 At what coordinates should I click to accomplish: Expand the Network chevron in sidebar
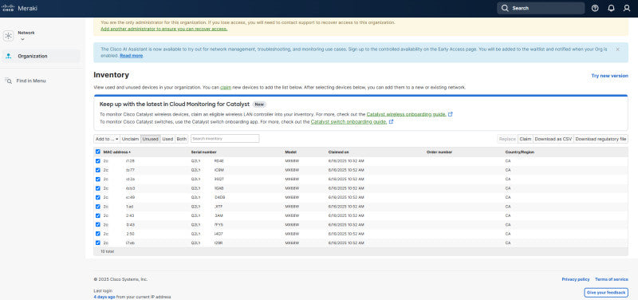pos(22,39)
